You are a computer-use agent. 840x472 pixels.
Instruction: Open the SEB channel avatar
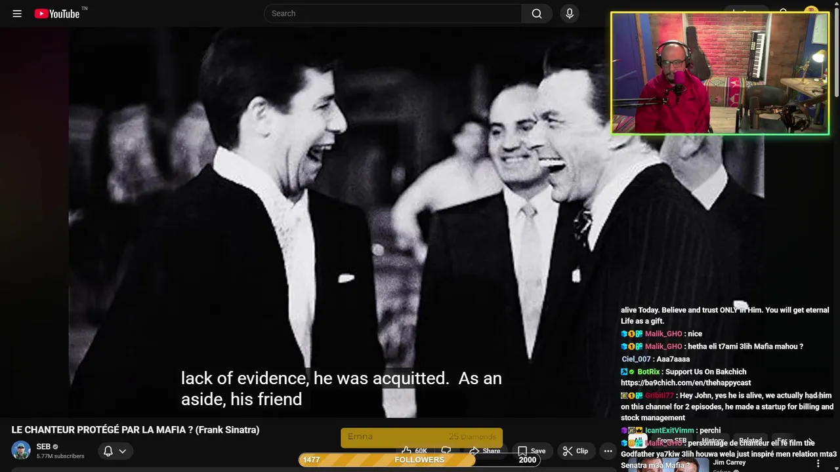pyautogui.click(x=21, y=450)
